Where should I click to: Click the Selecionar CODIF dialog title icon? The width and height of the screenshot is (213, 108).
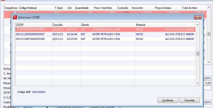tap(15, 17)
